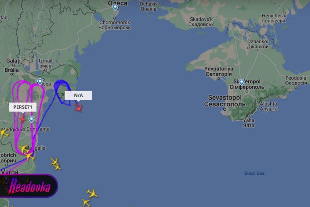Screen dimensions: 310x207
Task: Click the Dzhankoi city label
Action: tap(258, 44)
